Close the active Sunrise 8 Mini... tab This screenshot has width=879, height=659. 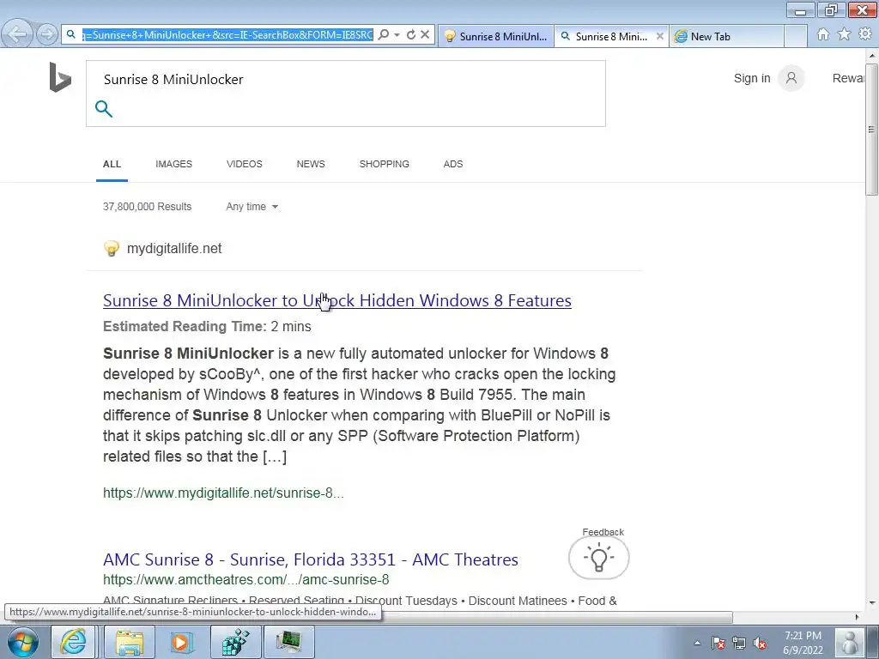660,36
